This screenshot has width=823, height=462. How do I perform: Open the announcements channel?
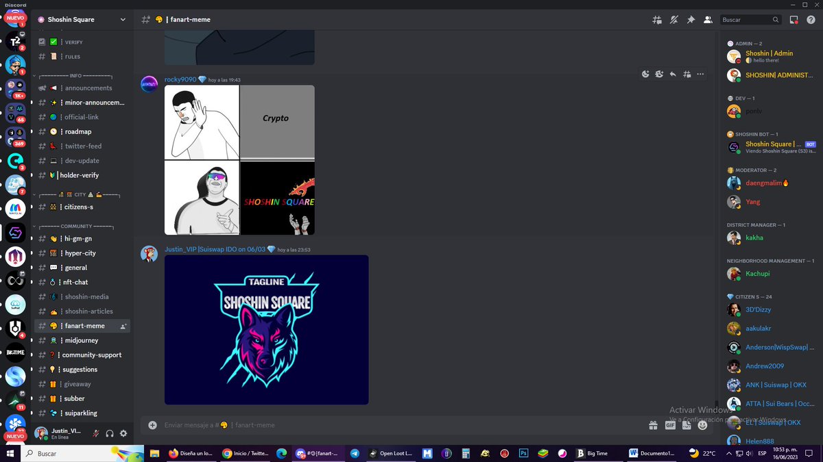coord(82,88)
